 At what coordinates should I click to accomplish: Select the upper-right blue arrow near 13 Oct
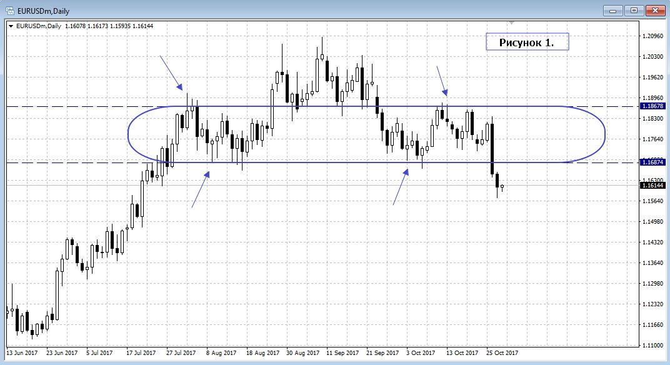pyautogui.click(x=441, y=81)
